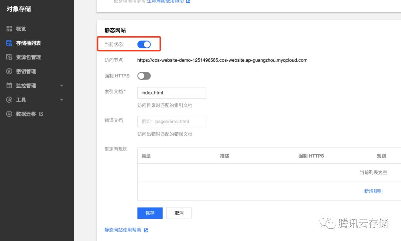Expand the 工具 submenu arrow
Screen dimensions: 401x241
(x=62, y=100)
